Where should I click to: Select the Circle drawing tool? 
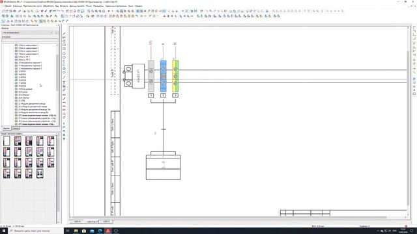click(64, 53)
